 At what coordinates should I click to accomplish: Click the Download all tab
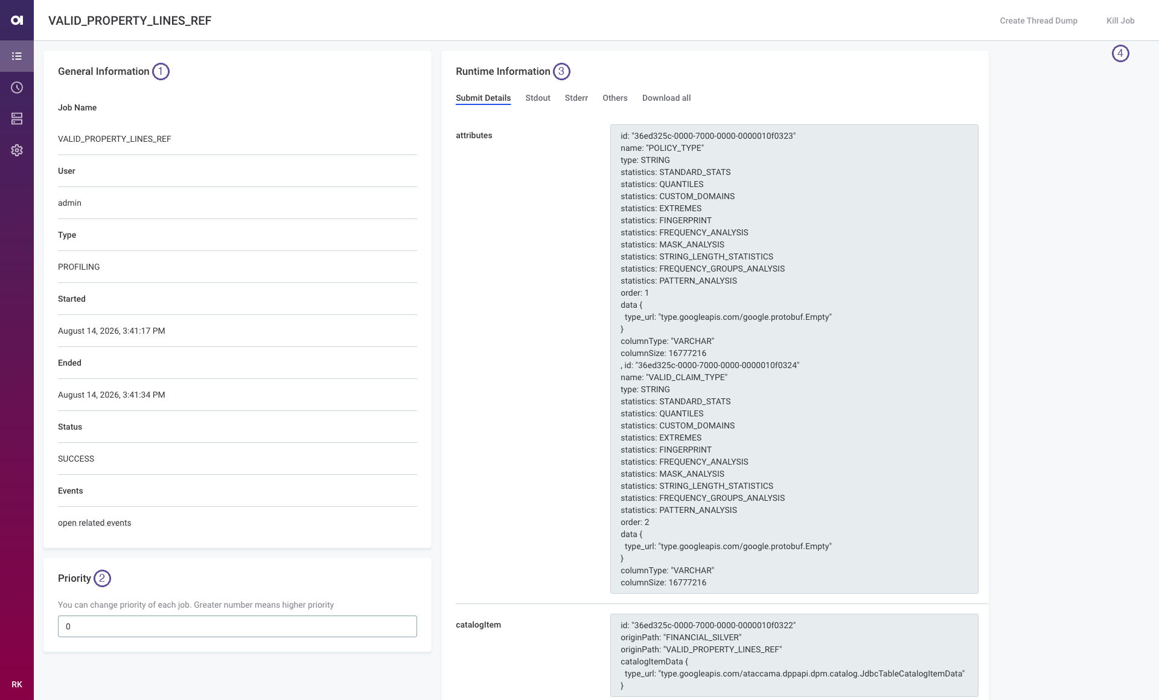click(x=666, y=98)
